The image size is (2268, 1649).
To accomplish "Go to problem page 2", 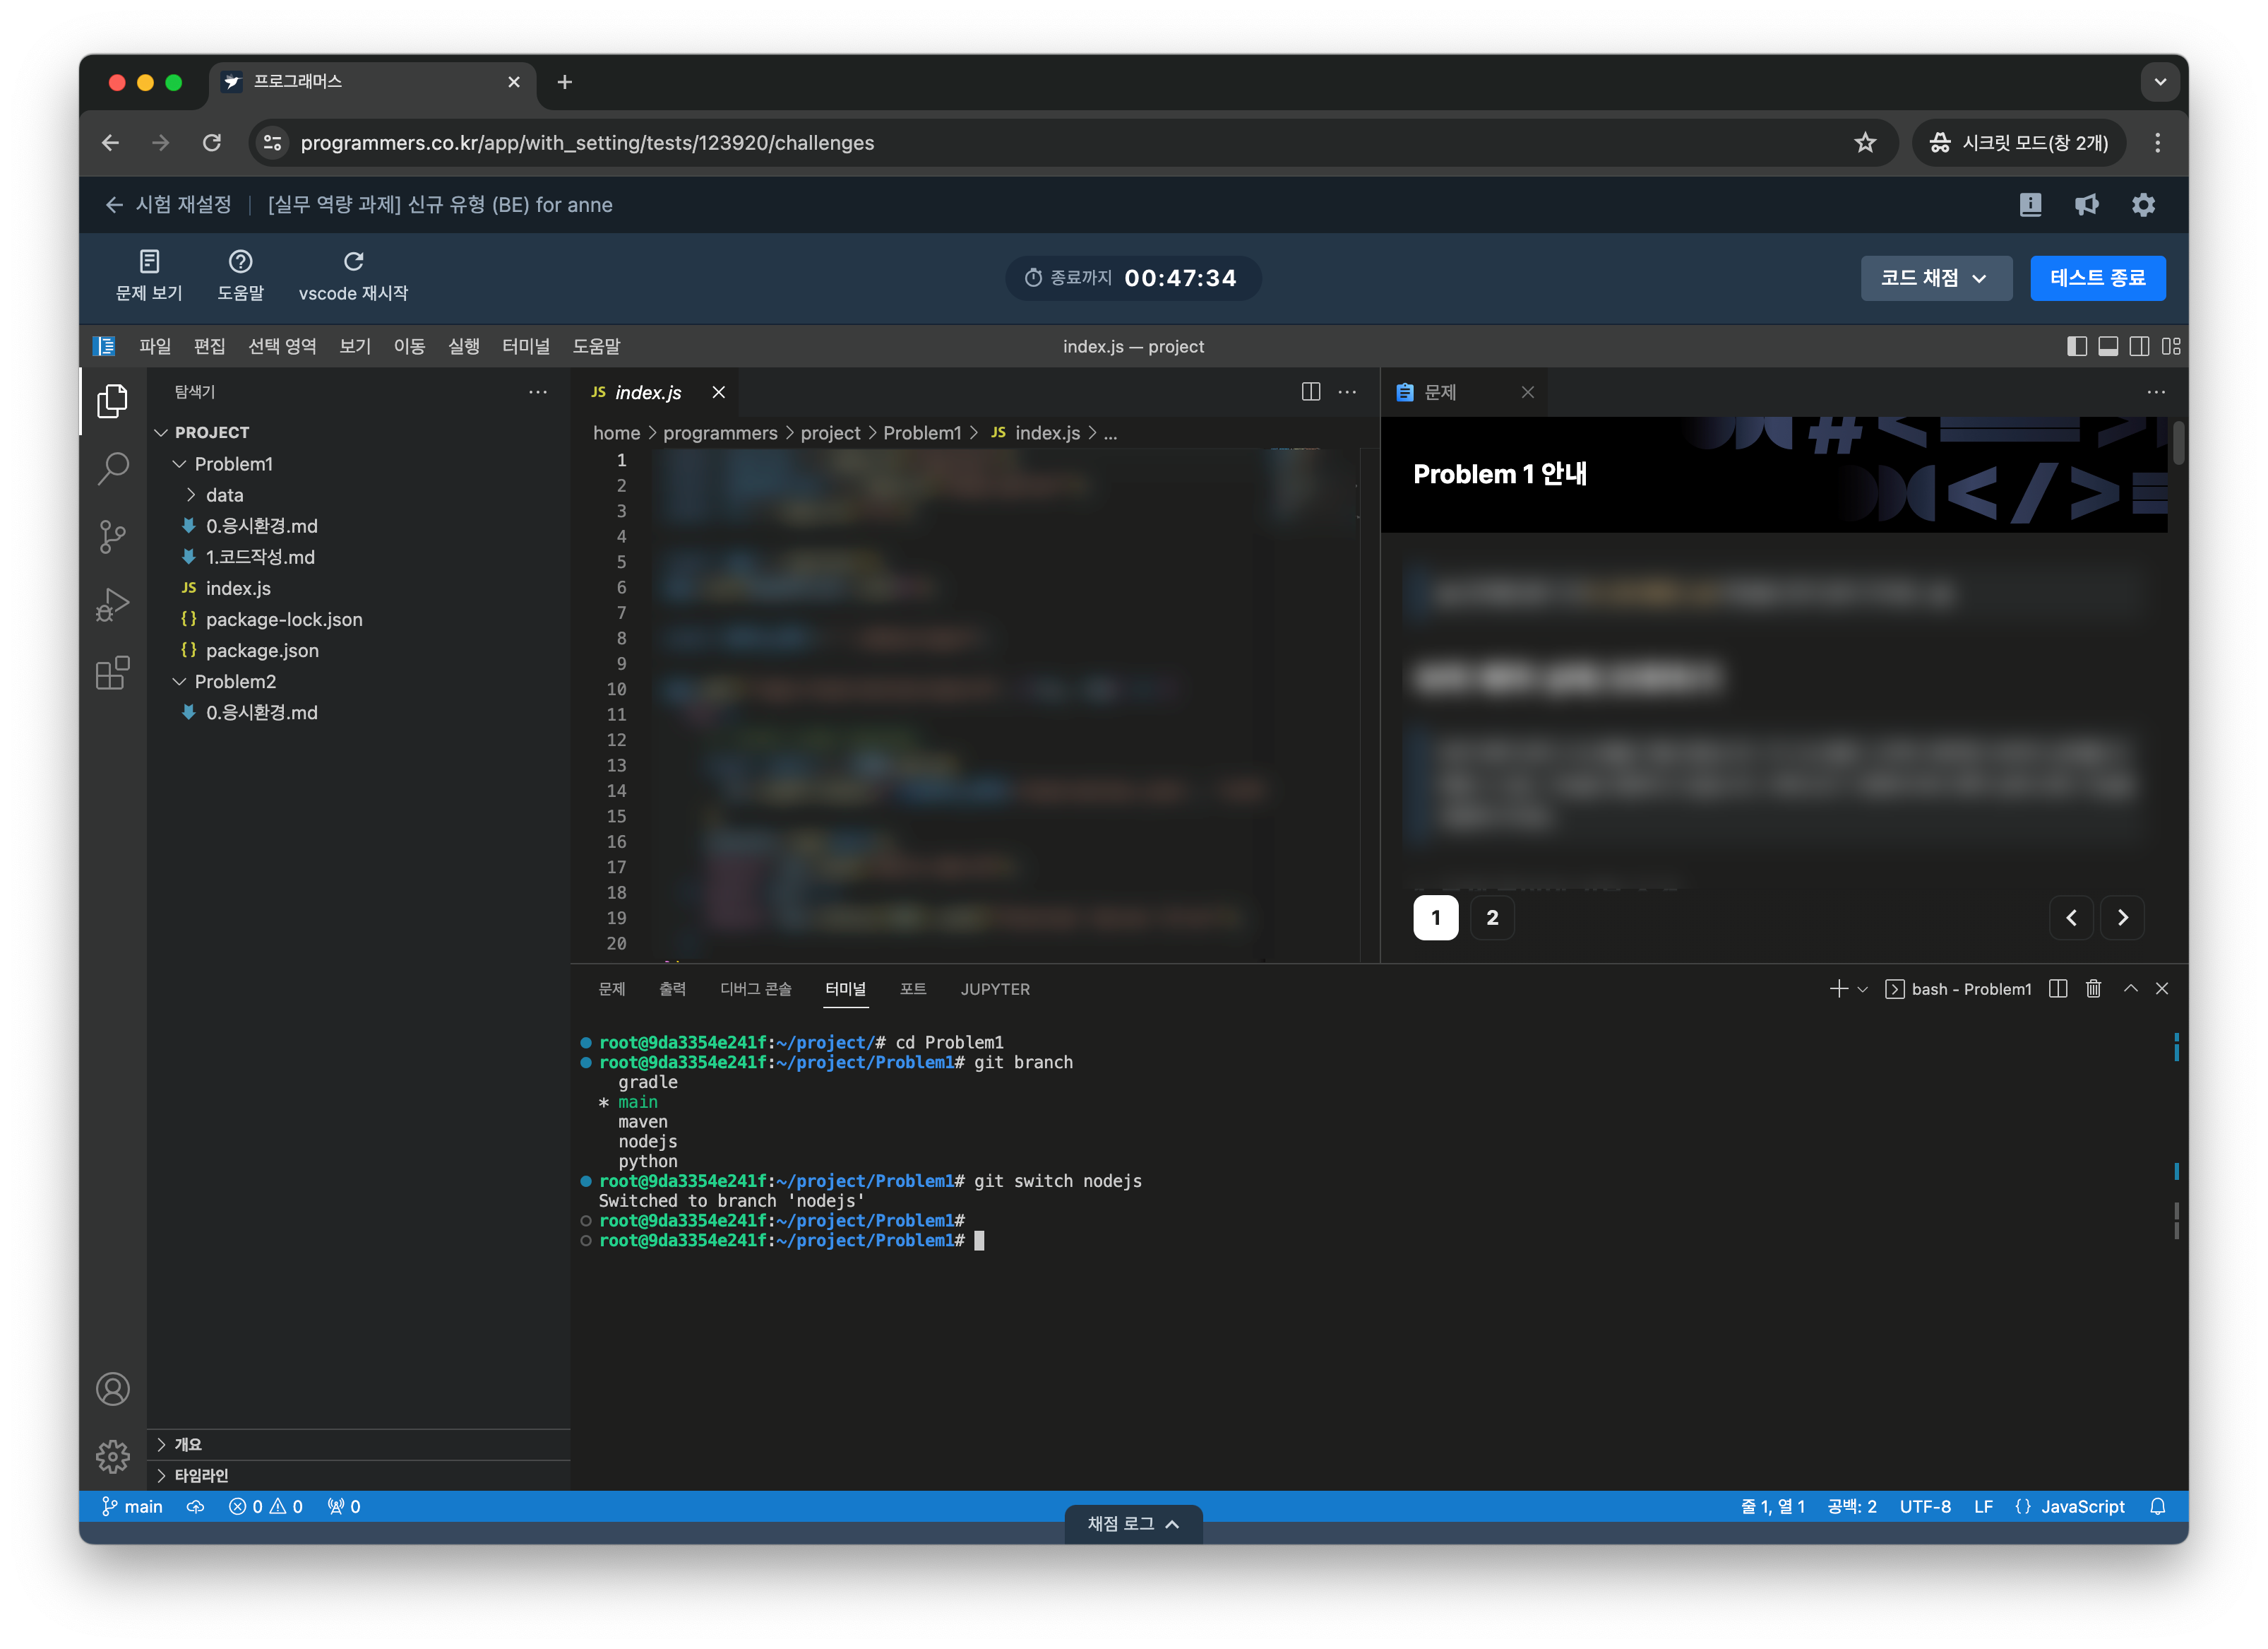I will [x=1491, y=918].
